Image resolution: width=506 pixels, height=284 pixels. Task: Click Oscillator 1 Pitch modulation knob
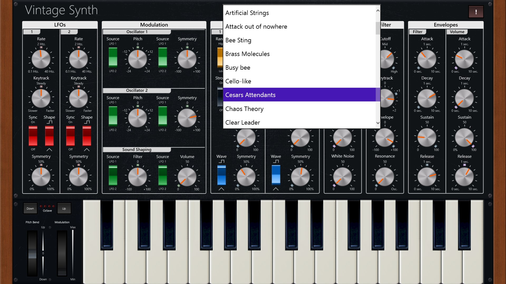pos(138,59)
